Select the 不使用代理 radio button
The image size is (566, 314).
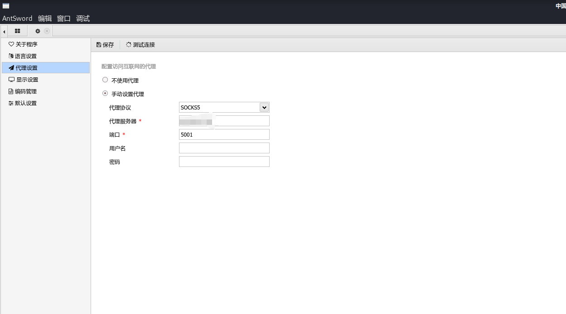105,80
